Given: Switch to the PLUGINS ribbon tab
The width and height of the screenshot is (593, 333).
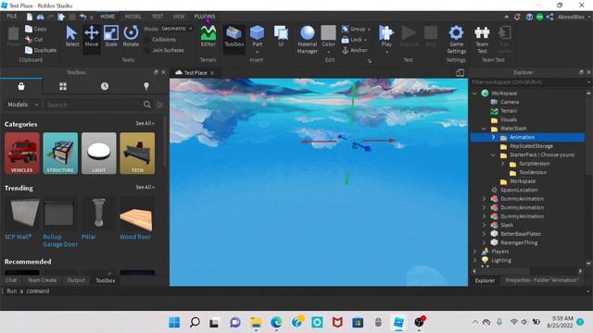Looking at the screenshot, I should (x=205, y=17).
